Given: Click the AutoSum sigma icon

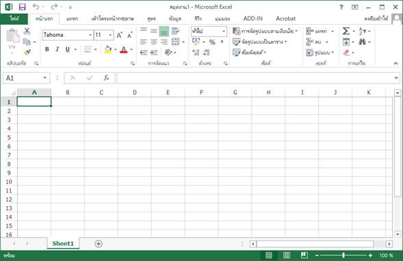Looking at the screenshot, I should click(346, 31).
